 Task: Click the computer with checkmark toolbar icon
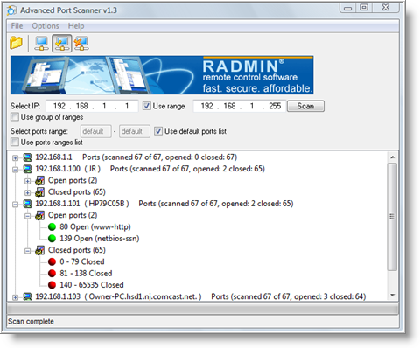tap(62, 44)
